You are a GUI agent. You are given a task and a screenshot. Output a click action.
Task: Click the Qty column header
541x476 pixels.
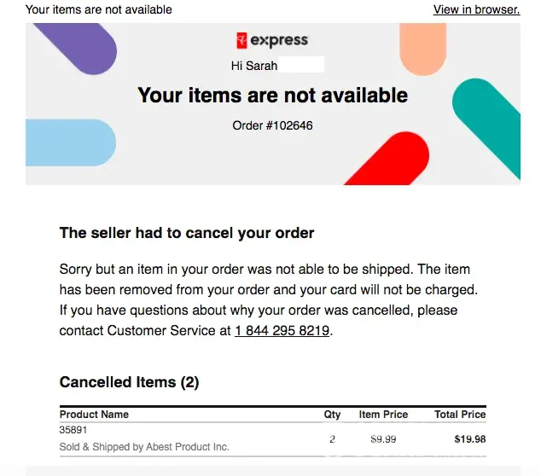click(x=332, y=415)
